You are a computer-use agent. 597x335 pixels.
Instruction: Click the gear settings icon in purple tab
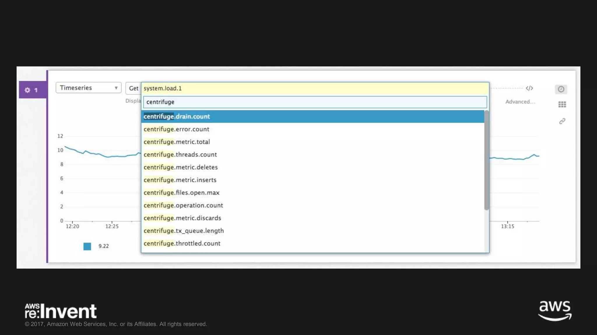coord(27,90)
